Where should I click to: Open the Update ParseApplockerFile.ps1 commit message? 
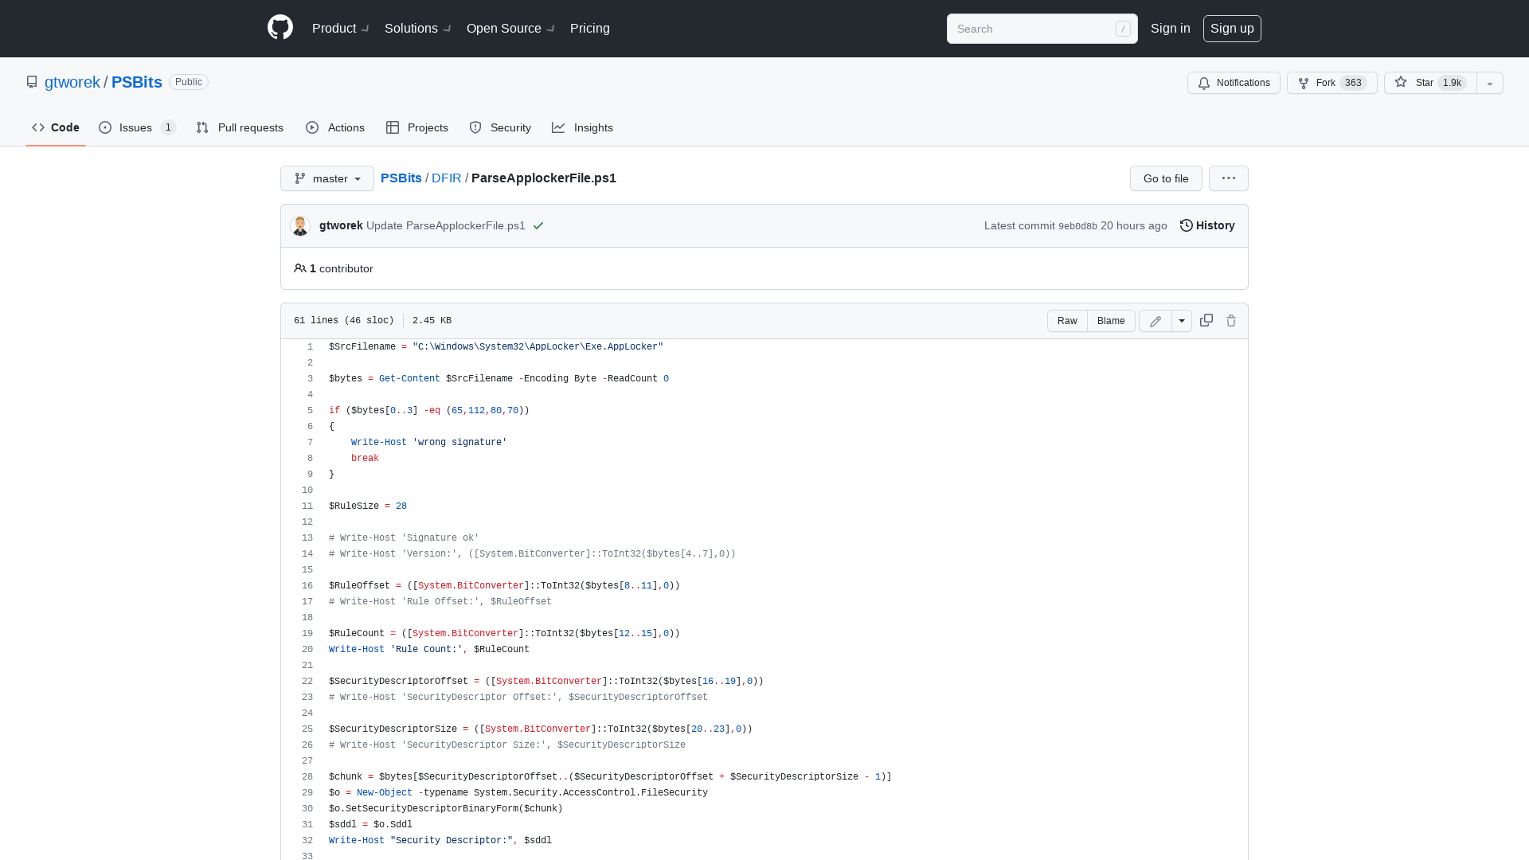pos(446,225)
